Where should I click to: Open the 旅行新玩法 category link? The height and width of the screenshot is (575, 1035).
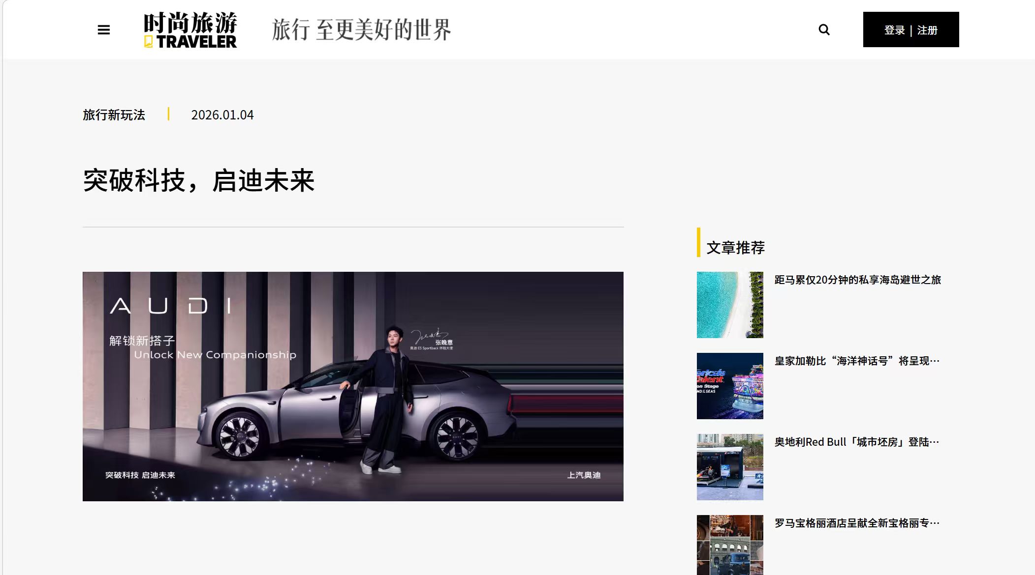[114, 115]
